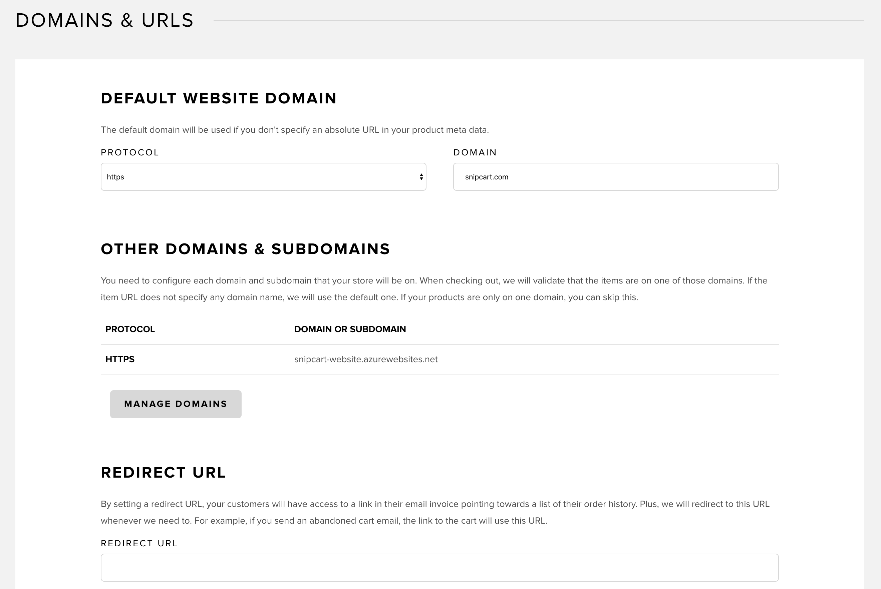This screenshot has width=881, height=589.
Task: Click the snipcart-website.azurewebsites.net domain entry
Action: [366, 360]
